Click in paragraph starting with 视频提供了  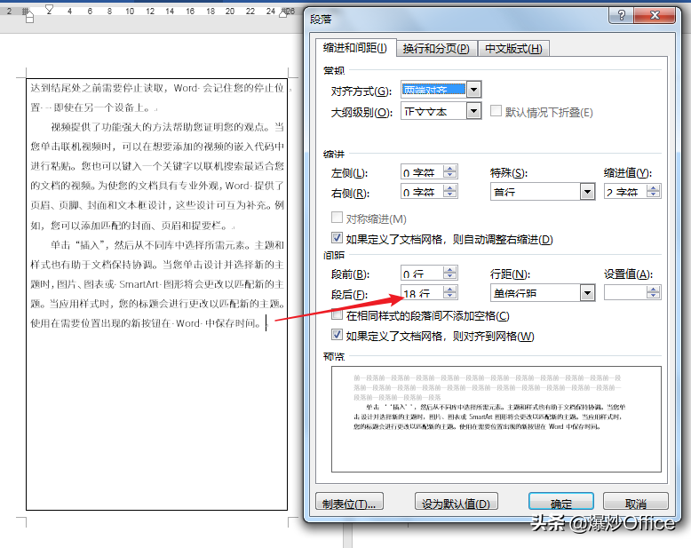pyautogui.click(x=157, y=176)
